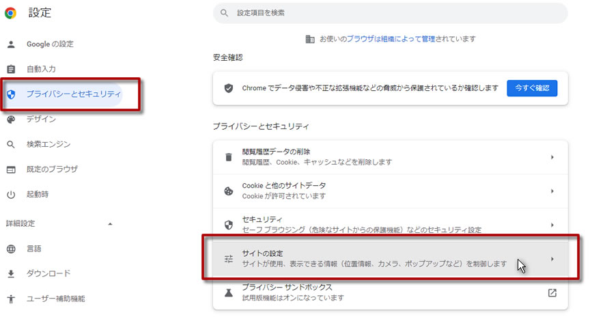Click the organization building icon

[309, 39]
